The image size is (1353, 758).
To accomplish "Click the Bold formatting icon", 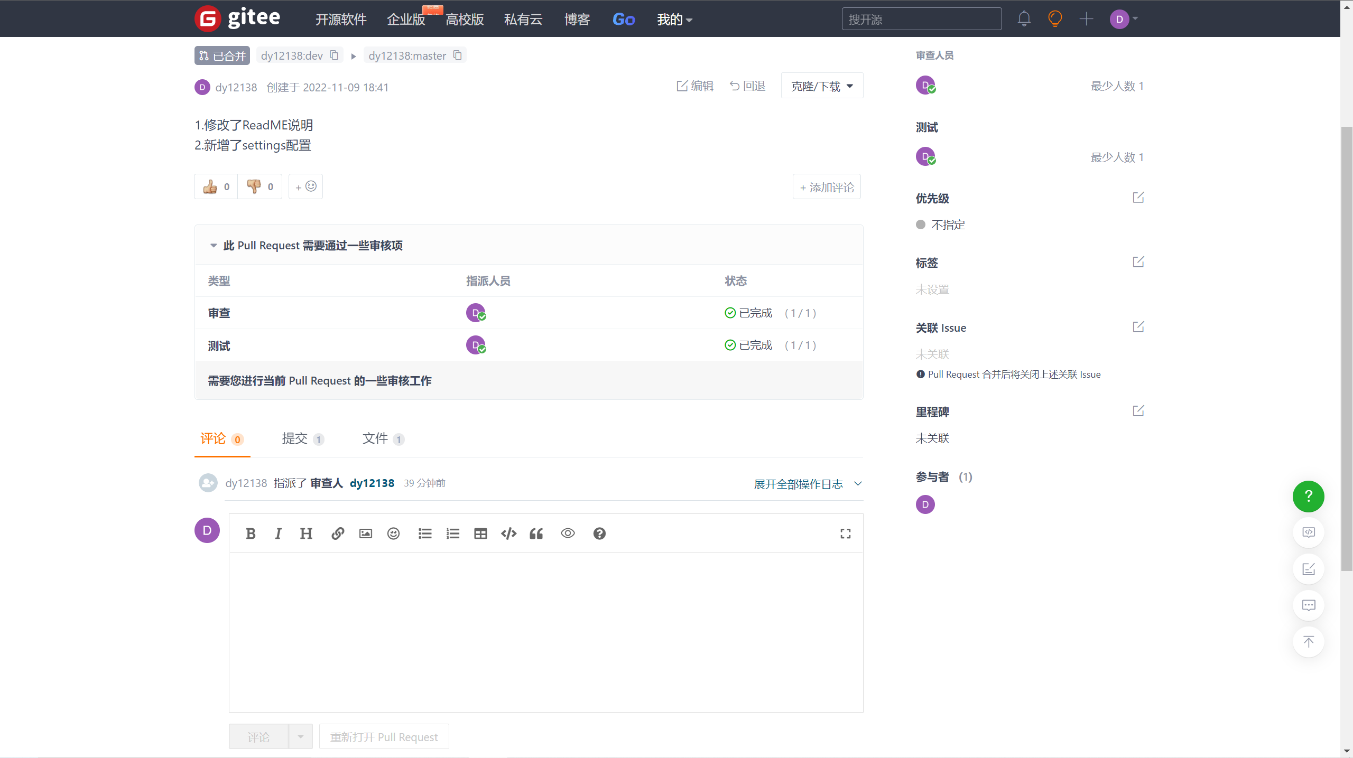I will pos(251,534).
